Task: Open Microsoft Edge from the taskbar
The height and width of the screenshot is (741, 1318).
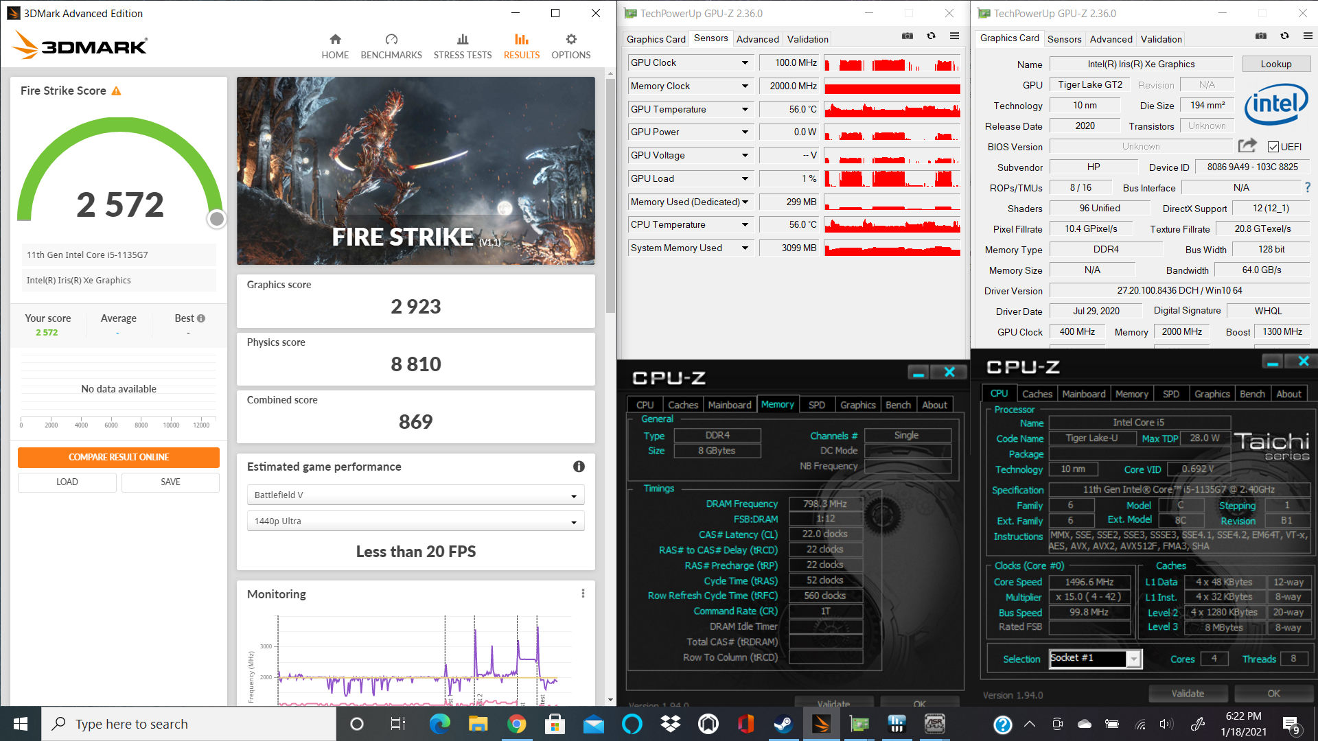Action: click(x=440, y=724)
